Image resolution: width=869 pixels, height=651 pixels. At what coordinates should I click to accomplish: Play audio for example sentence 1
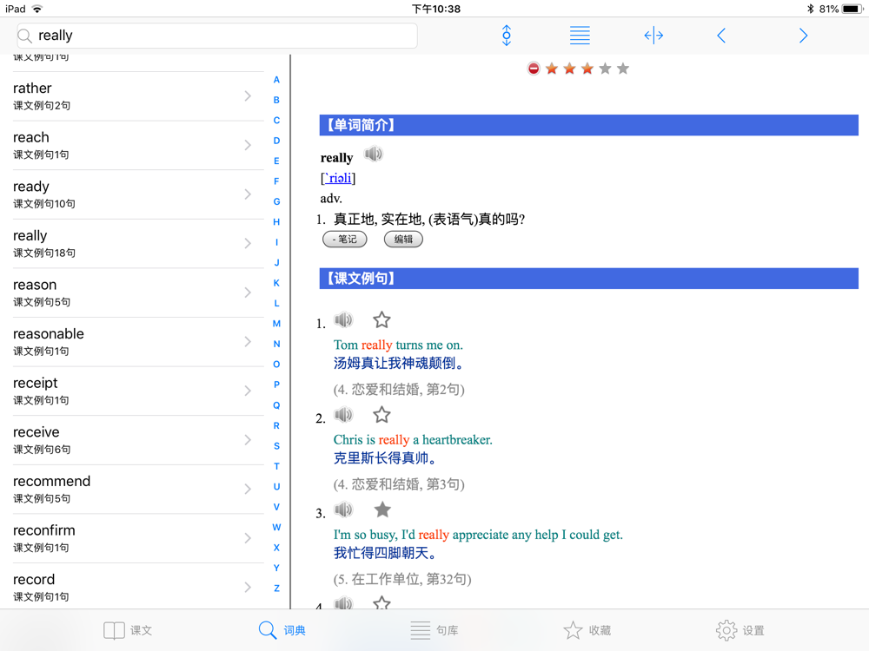pos(344,320)
